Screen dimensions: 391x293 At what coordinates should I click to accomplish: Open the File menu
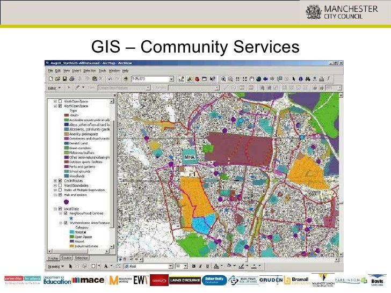click(x=50, y=71)
